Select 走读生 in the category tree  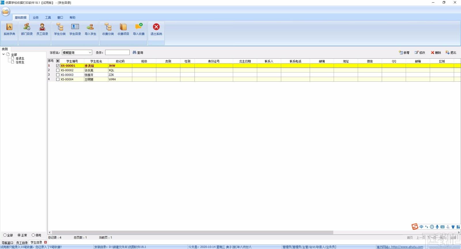[20, 58]
